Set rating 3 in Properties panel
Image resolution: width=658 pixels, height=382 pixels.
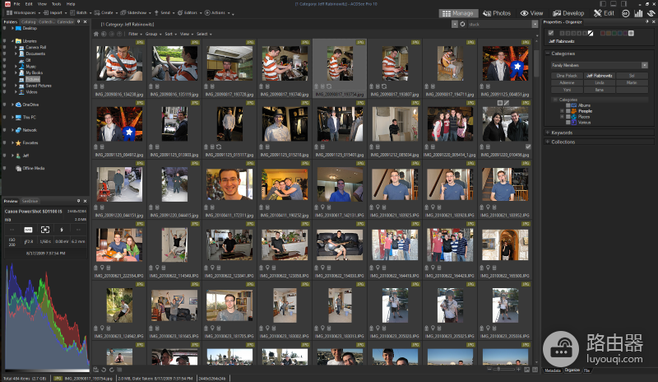(573, 33)
